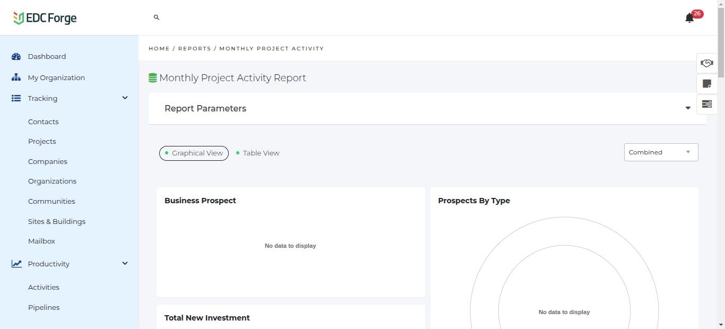Collapse the Productivity menu section
Screen dimensions: 725x329
pyautogui.click(x=125, y=264)
